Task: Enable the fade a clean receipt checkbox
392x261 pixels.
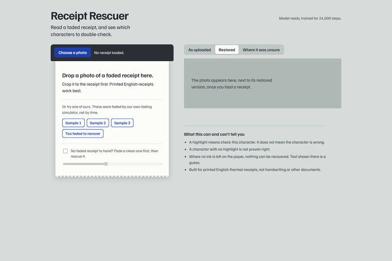Action: pos(66,151)
